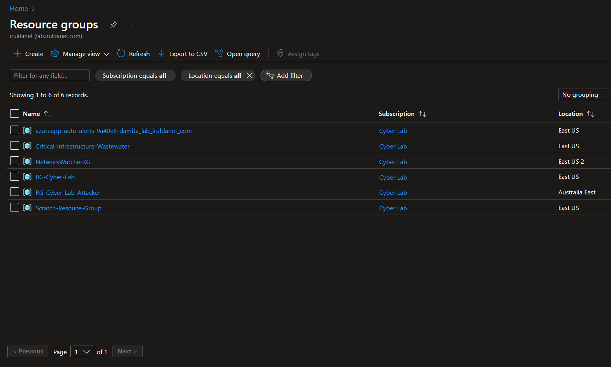Open the page number dropdown
611x367 pixels.
(x=82, y=351)
